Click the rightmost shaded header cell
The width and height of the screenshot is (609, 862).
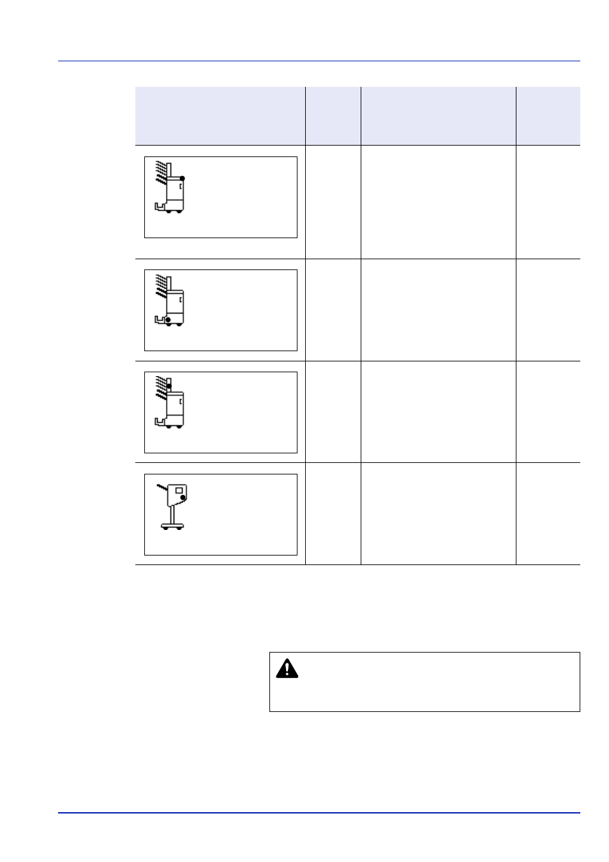[548, 116]
